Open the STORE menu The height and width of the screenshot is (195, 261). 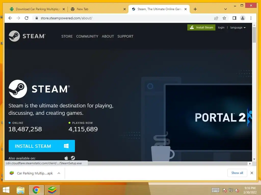coord(67,36)
